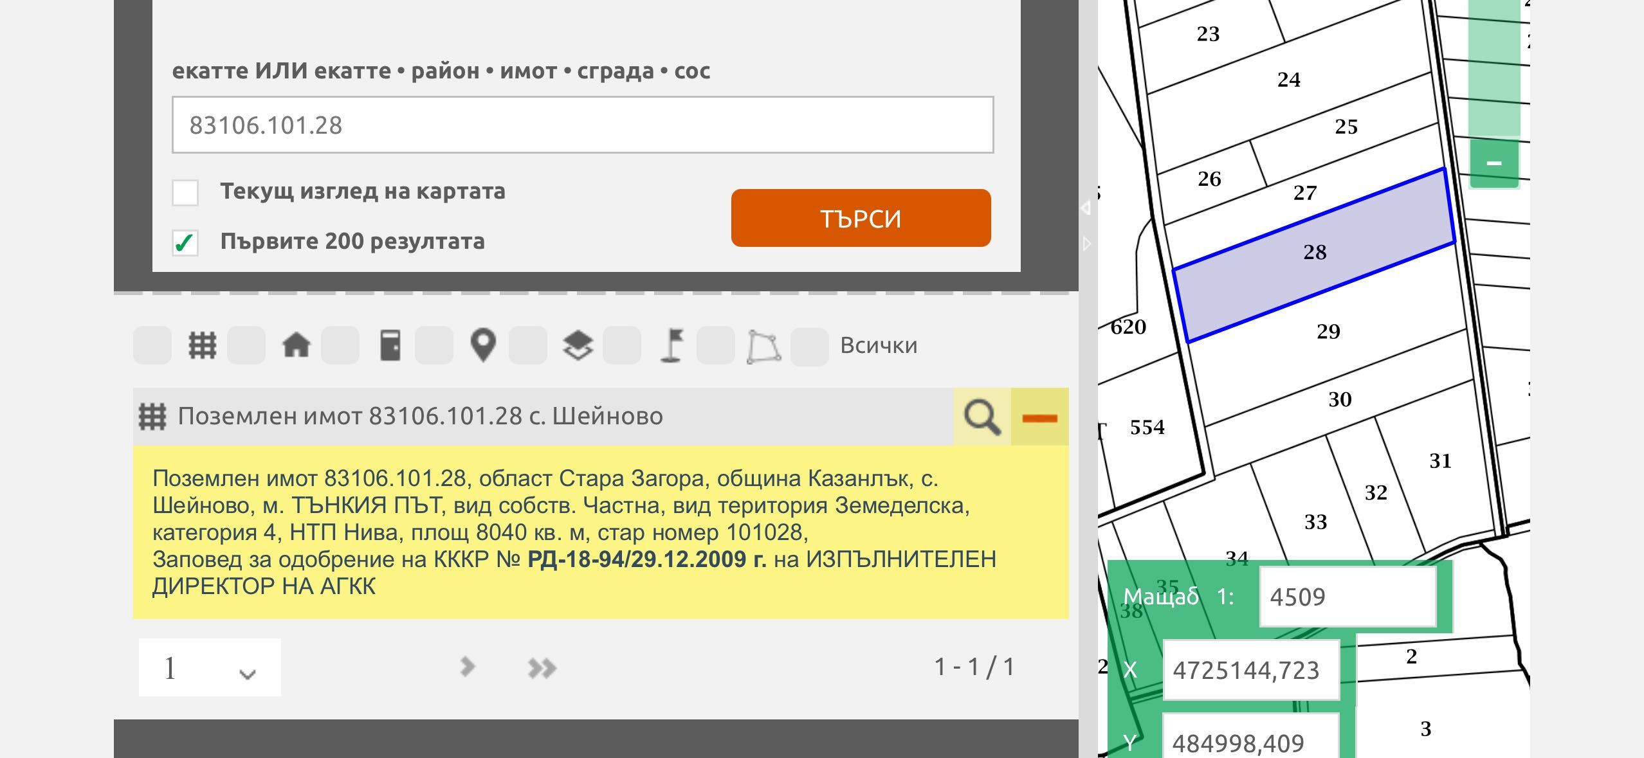Click parcel 31 on the map

1440,461
